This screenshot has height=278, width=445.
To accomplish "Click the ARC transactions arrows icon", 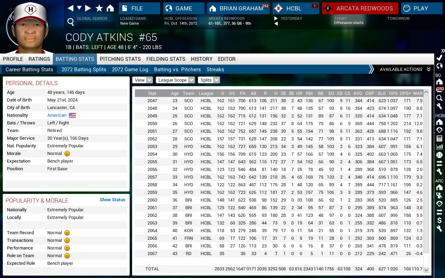I will point(439,212).
